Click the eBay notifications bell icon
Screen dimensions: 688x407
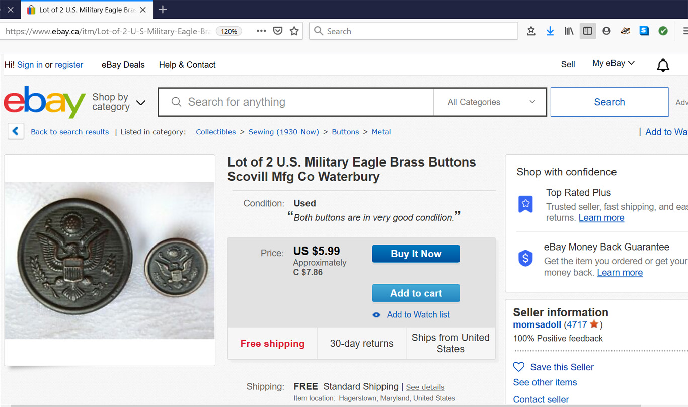(663, 65)
